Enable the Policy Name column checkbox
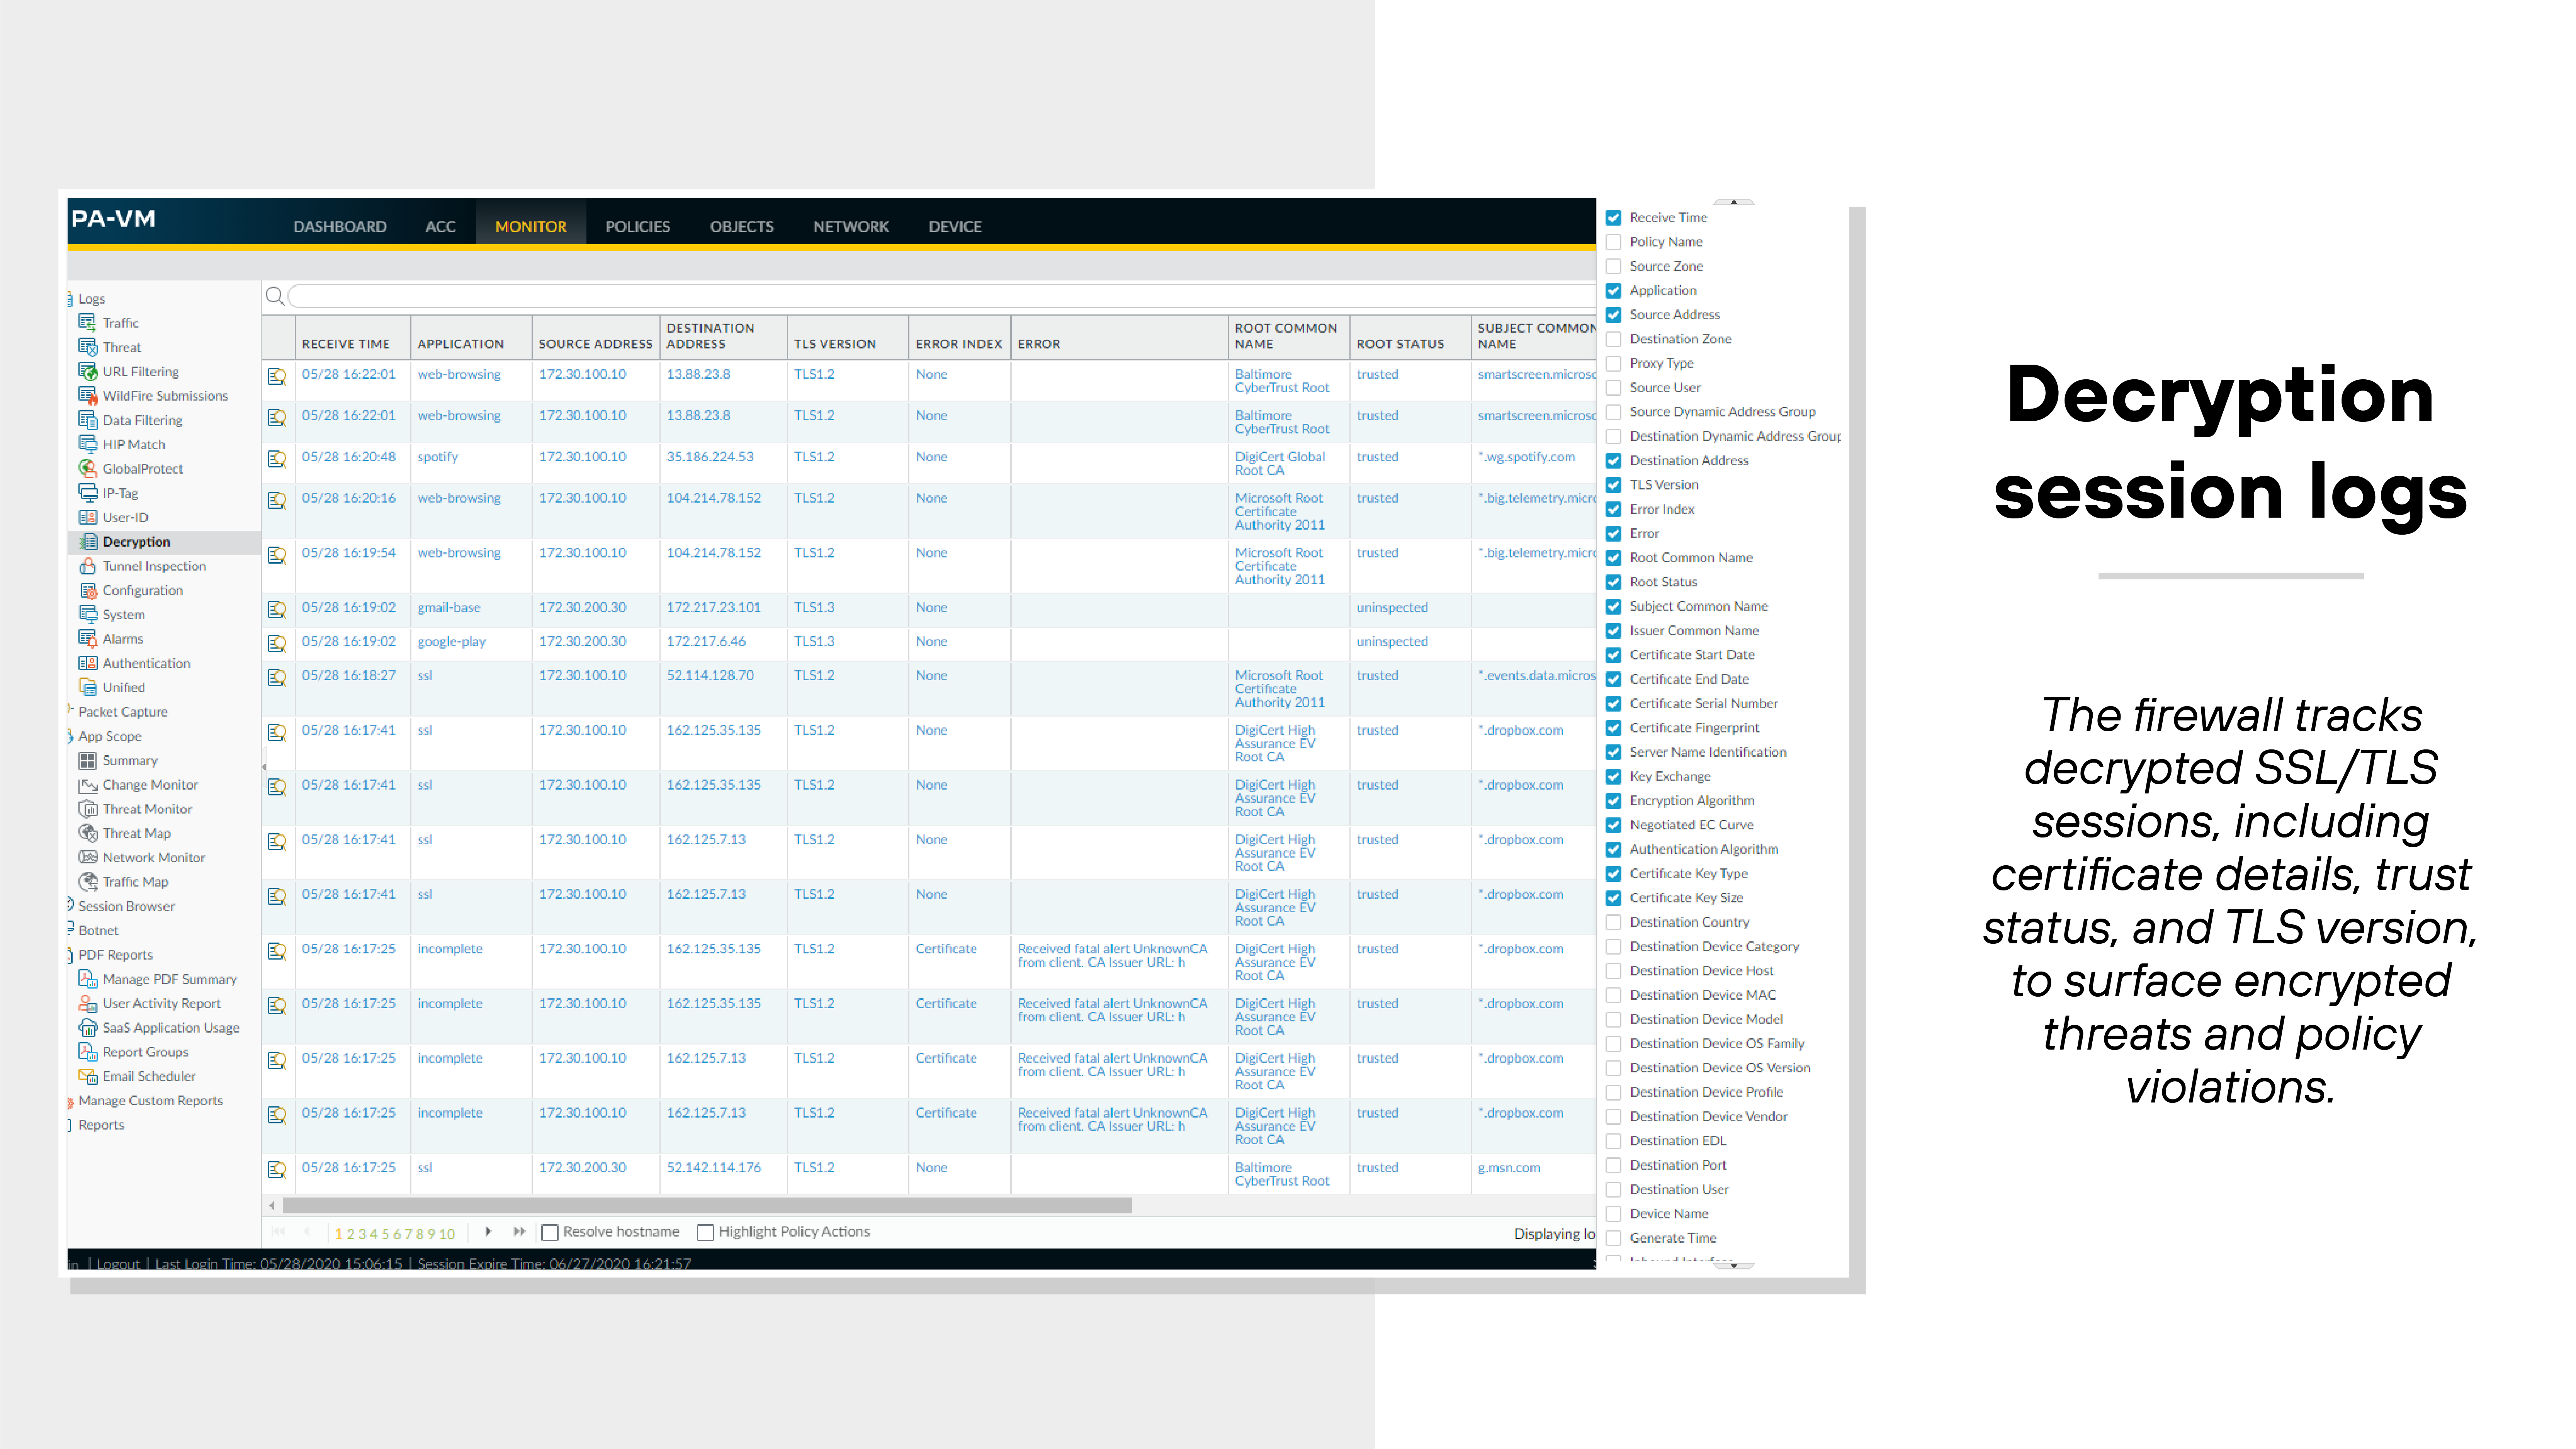Screen dimensions: 2576x1449 (x=1614, y=241)
